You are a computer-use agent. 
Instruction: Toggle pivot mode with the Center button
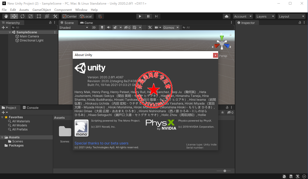[70, 16]
